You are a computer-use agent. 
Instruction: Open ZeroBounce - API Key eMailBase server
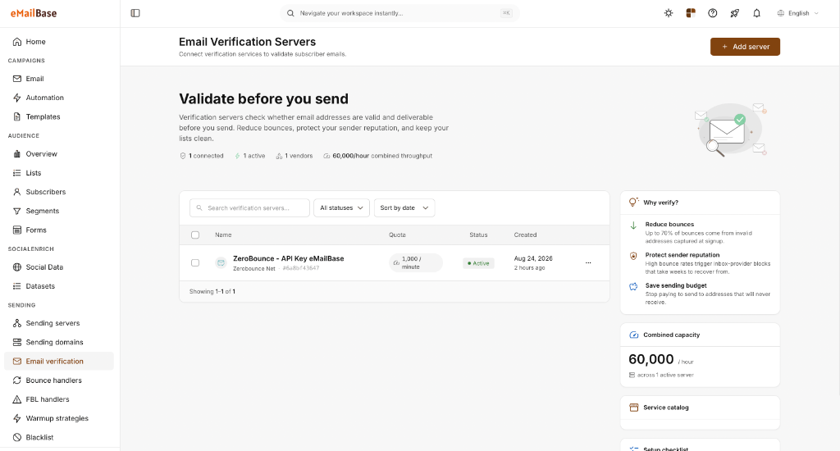point(288,258)
